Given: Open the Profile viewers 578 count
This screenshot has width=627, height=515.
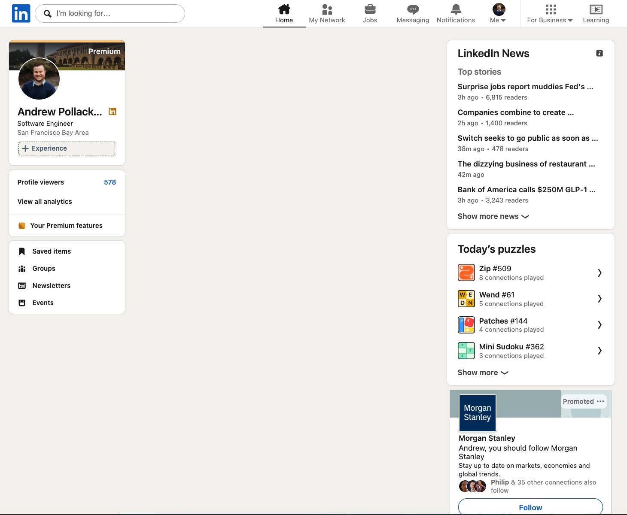Looking at the screenshot, I should (x=110, y=182).
